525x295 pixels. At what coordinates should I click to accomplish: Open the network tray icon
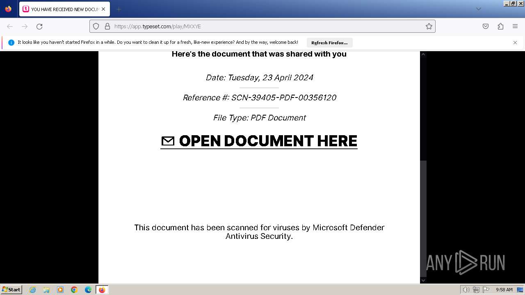tap(476, 290)
